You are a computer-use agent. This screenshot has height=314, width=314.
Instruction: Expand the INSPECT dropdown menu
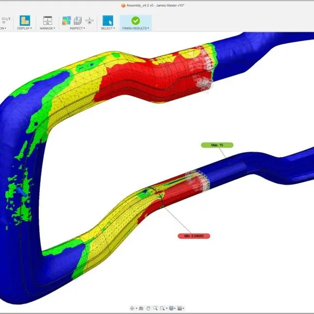pos(77,29)
